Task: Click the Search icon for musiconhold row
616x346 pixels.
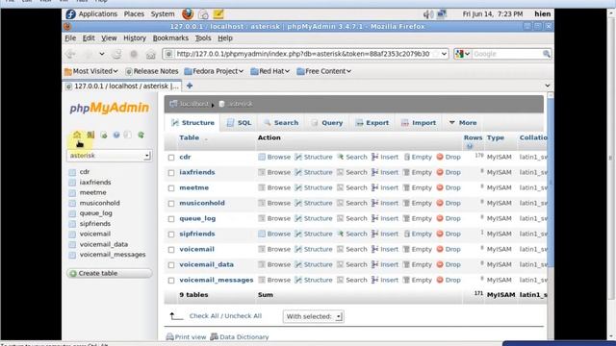Action: click(340, 203)
